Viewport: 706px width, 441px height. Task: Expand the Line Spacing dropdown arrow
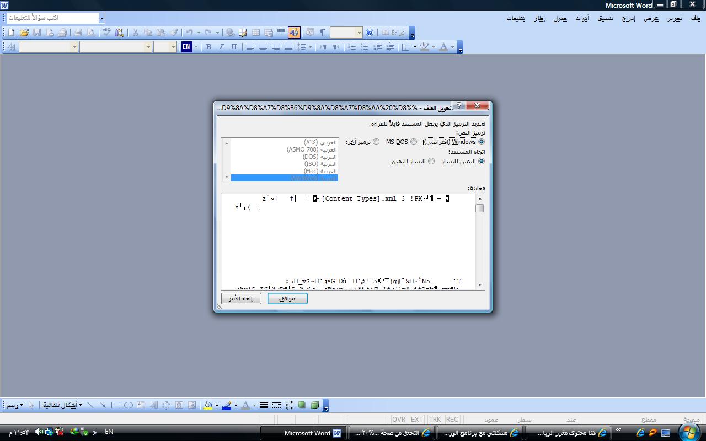(310, 47)
